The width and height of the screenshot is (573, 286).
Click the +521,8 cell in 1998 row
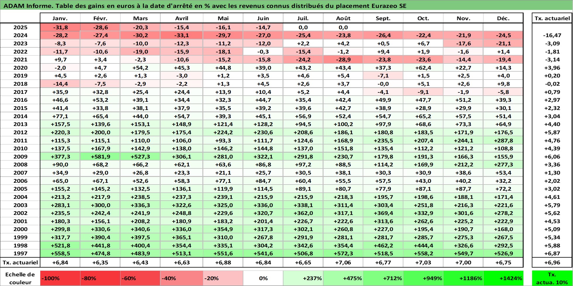tap(60, 246)
